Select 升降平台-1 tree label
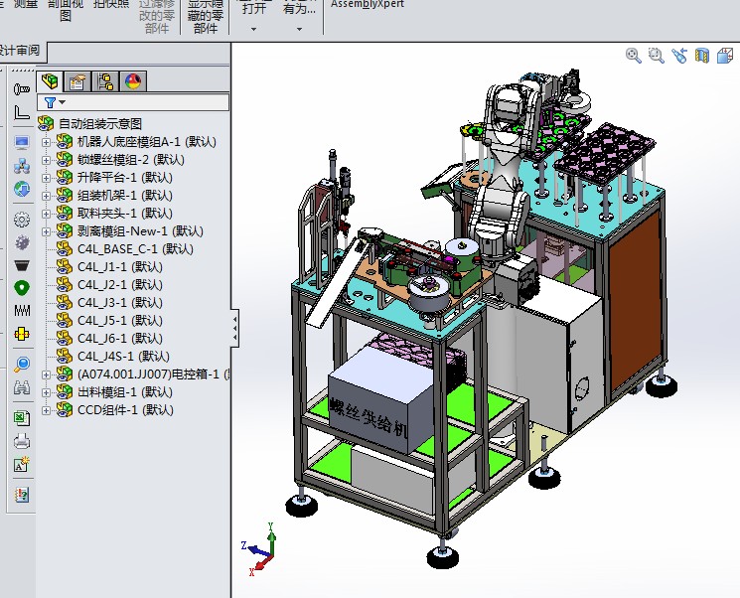The width and height of the screenshot is (740, 598). click(125, 178)
